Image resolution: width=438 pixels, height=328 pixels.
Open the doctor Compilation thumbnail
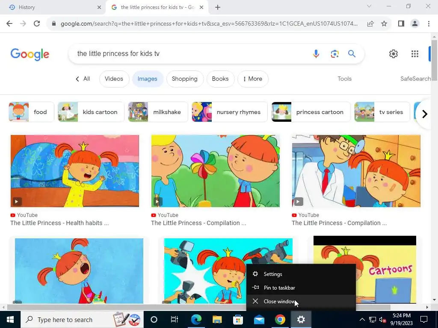[356, 171]
